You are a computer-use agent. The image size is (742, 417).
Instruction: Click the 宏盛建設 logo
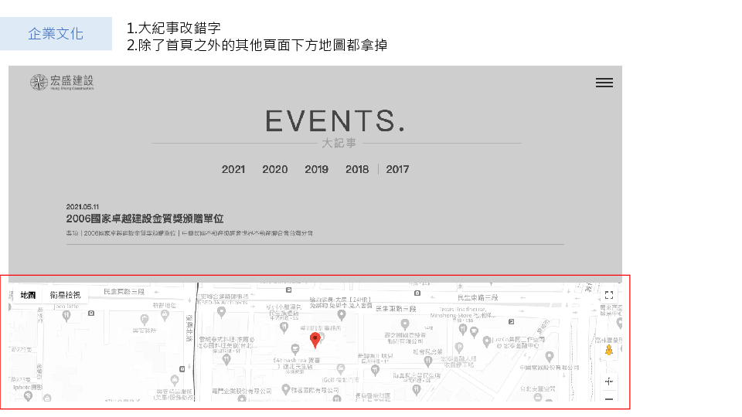pyautogui.click(x=62, y=83)
